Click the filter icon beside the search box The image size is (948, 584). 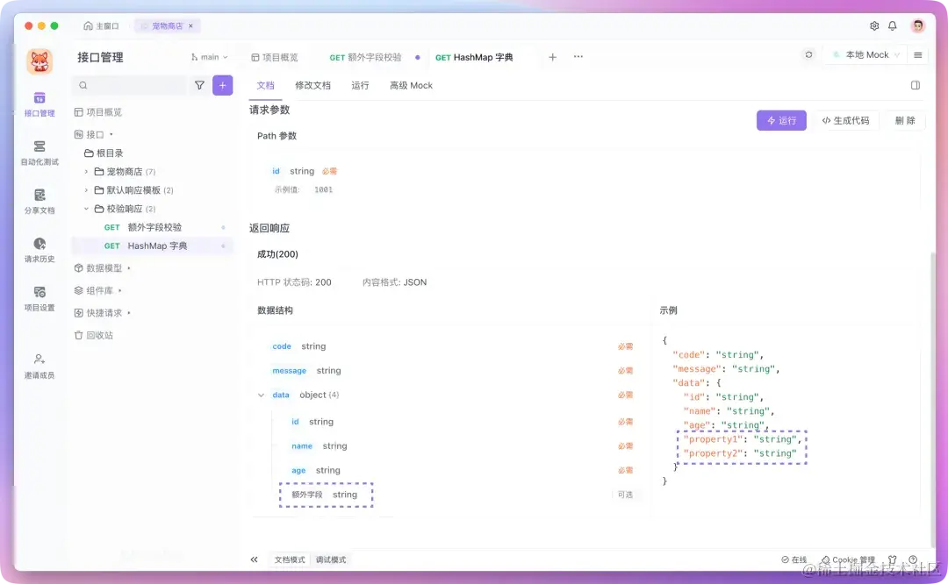pos(199,85)
